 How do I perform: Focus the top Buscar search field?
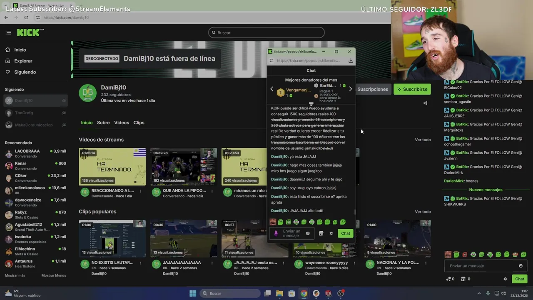click(266, 32)
